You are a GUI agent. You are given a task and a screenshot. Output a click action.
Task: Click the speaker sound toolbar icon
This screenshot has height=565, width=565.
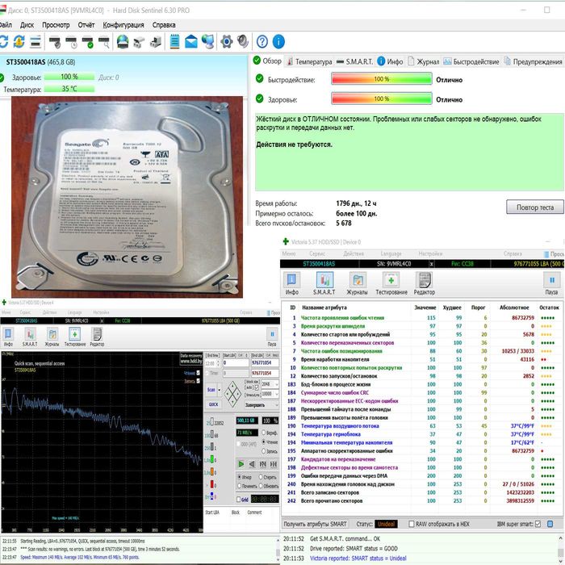click(x=243, y=42)
